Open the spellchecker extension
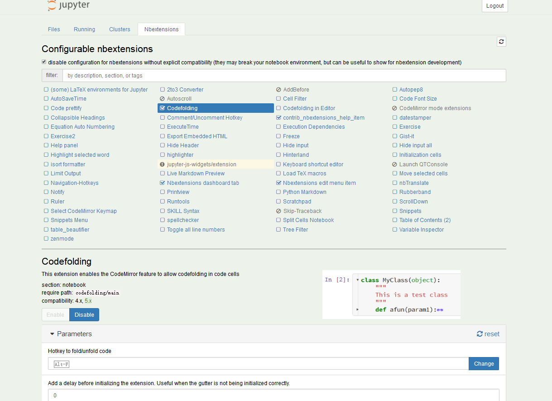Screen dimensions: 552x401 [x=183, y=220]
